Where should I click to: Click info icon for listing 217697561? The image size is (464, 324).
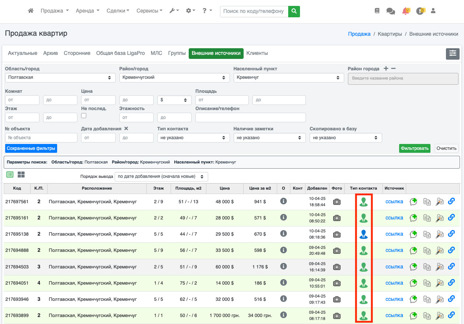click(x=283, y=201)
